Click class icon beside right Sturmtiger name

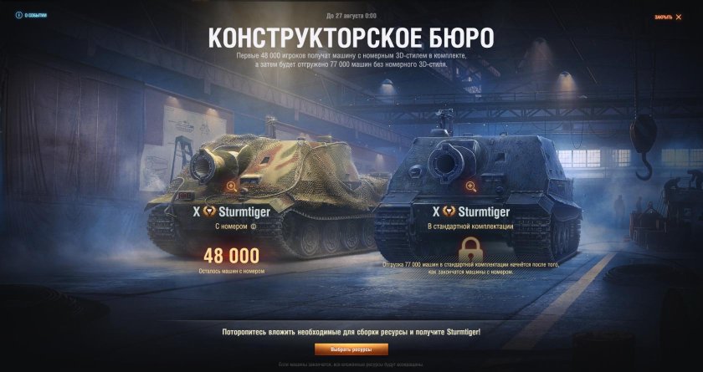(x=449, y=211)
